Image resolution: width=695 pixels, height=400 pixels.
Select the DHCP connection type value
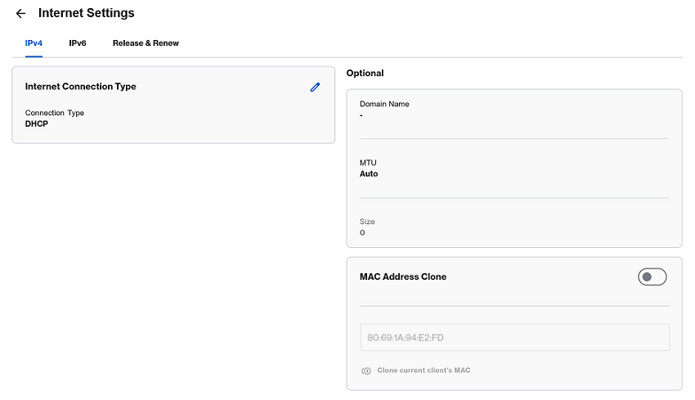tap(37, 124)
